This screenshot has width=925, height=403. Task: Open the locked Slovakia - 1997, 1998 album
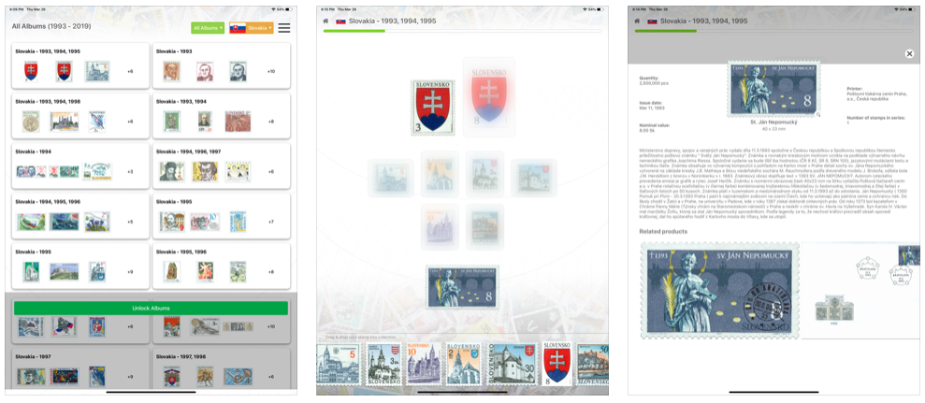point(222,369)
